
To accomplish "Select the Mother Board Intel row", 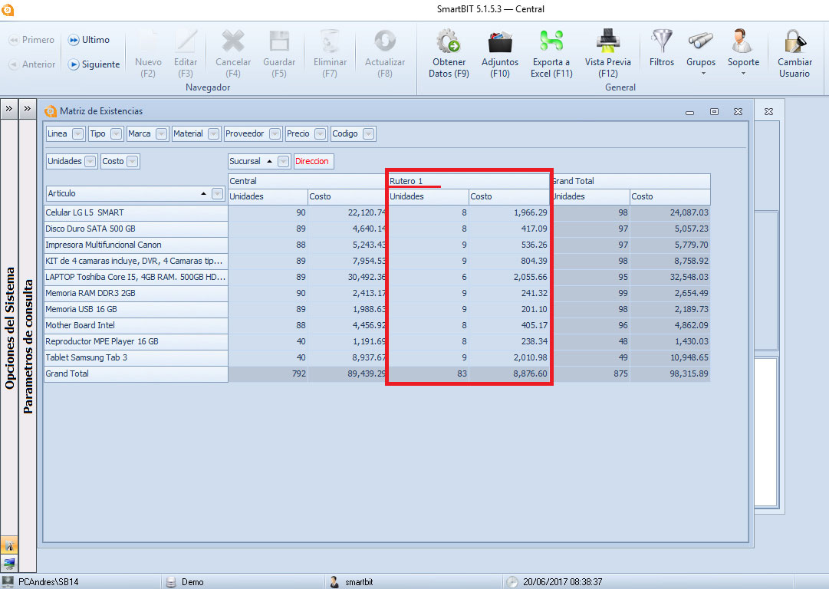I will point(136,325).
